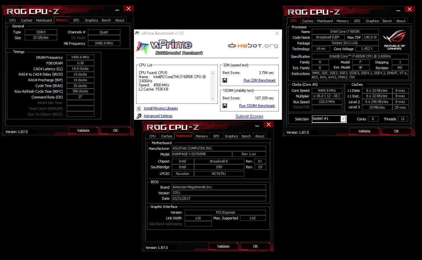Open Memory tab in Mainboard window
Viewport: 422px width, 260px height.
point(202,136)
